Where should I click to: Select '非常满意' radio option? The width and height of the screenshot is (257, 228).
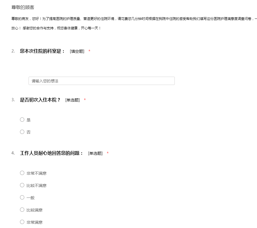coord(22,222)
